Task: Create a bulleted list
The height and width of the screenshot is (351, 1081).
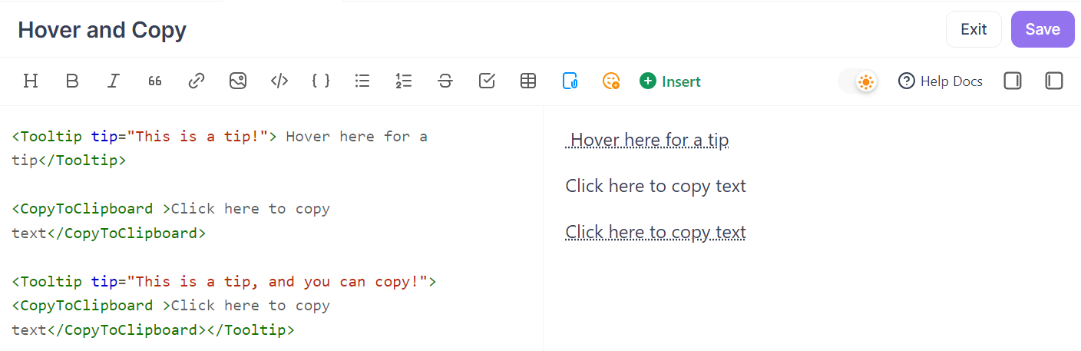Action: (362, 81)
